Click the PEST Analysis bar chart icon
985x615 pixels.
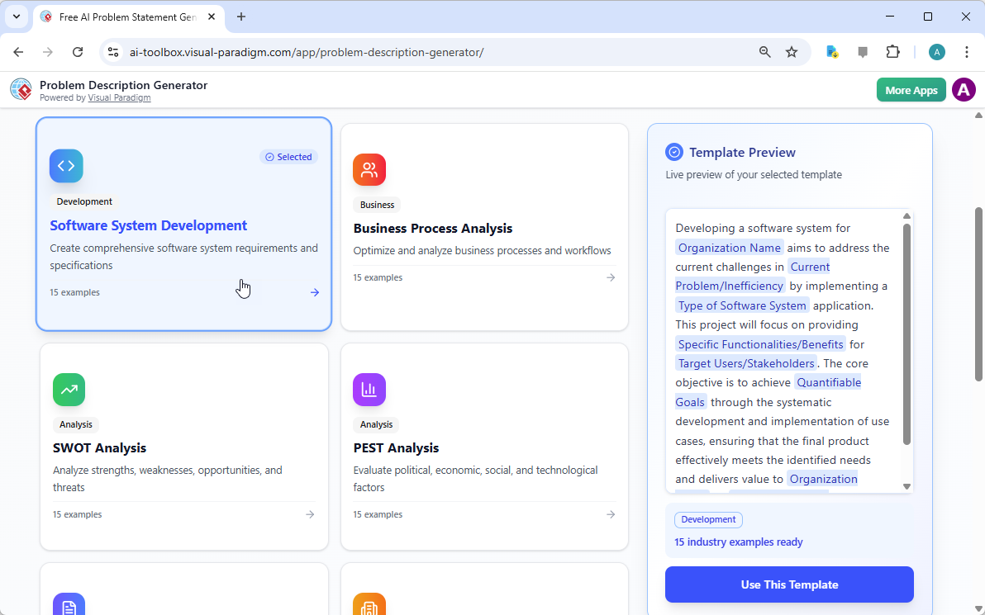click(369, 389)
